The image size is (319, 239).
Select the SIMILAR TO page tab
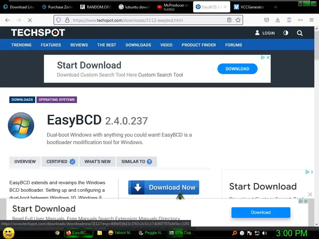[136, 162]
